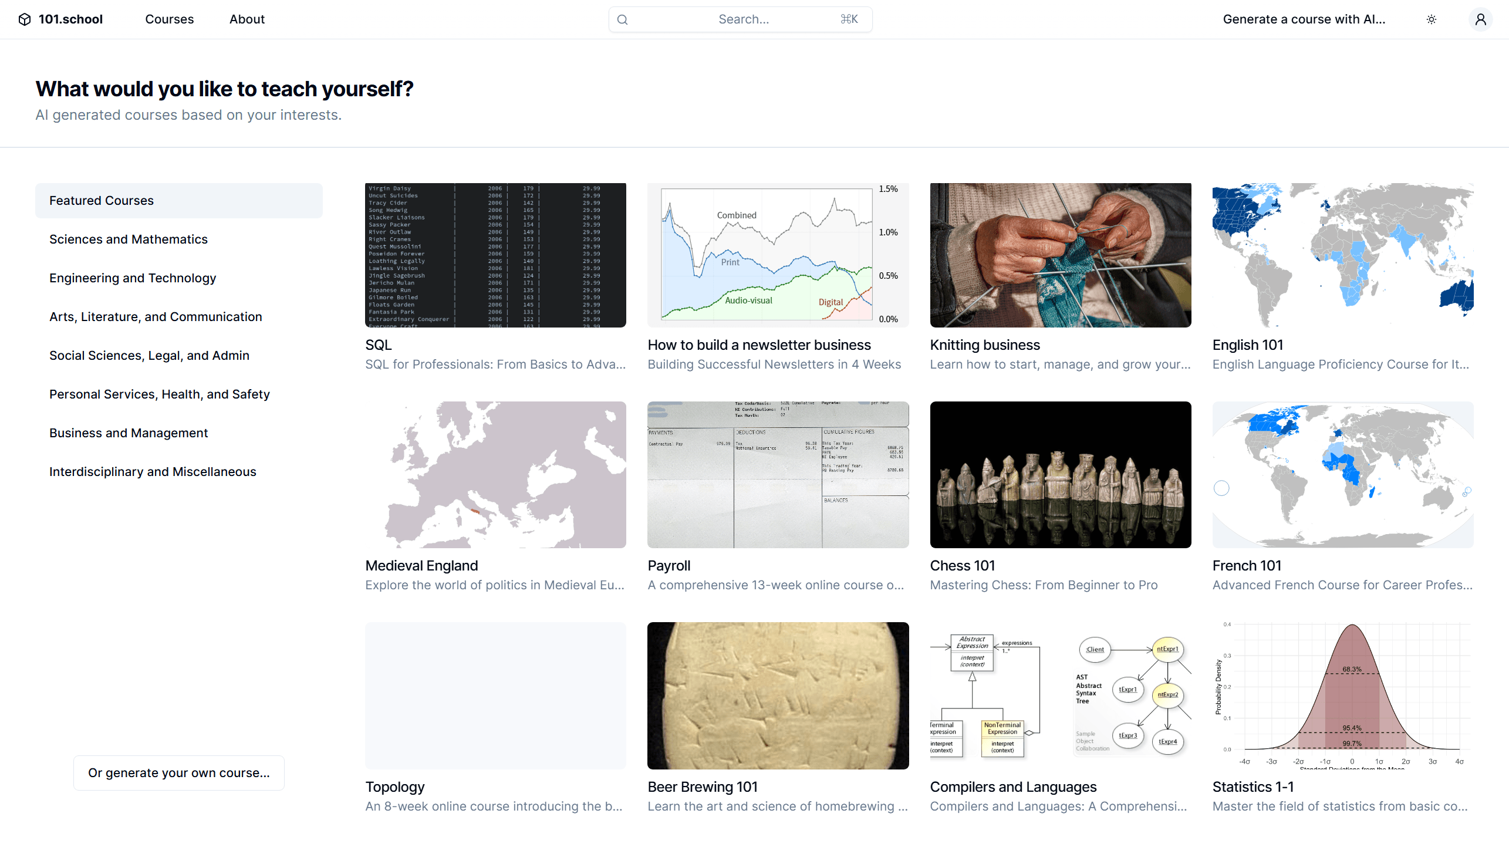Click the Chess 101 course title
The width and height of the screenshot is (1509, 854).
[x=962, y=566]
